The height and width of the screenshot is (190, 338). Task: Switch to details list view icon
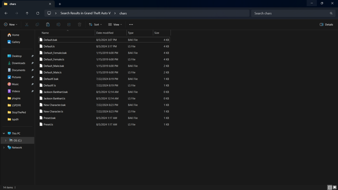coord(330,187)
